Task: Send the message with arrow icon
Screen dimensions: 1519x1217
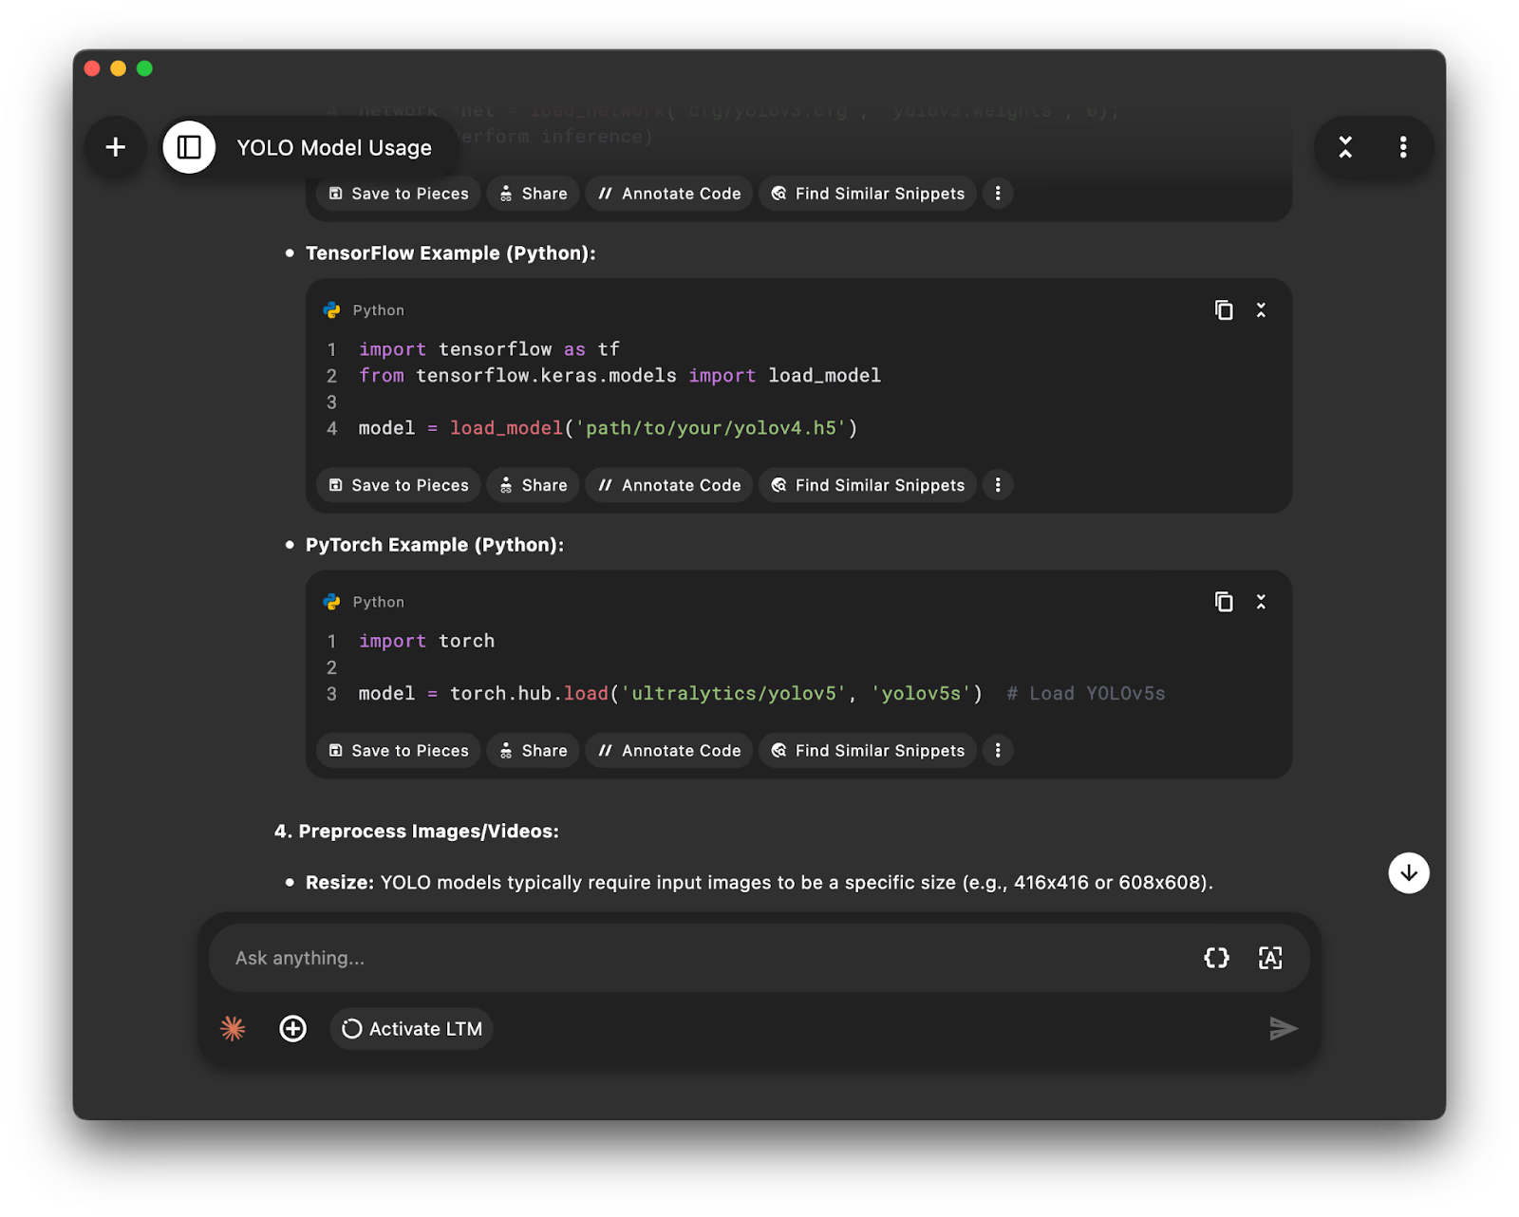Action: 1283,1028
